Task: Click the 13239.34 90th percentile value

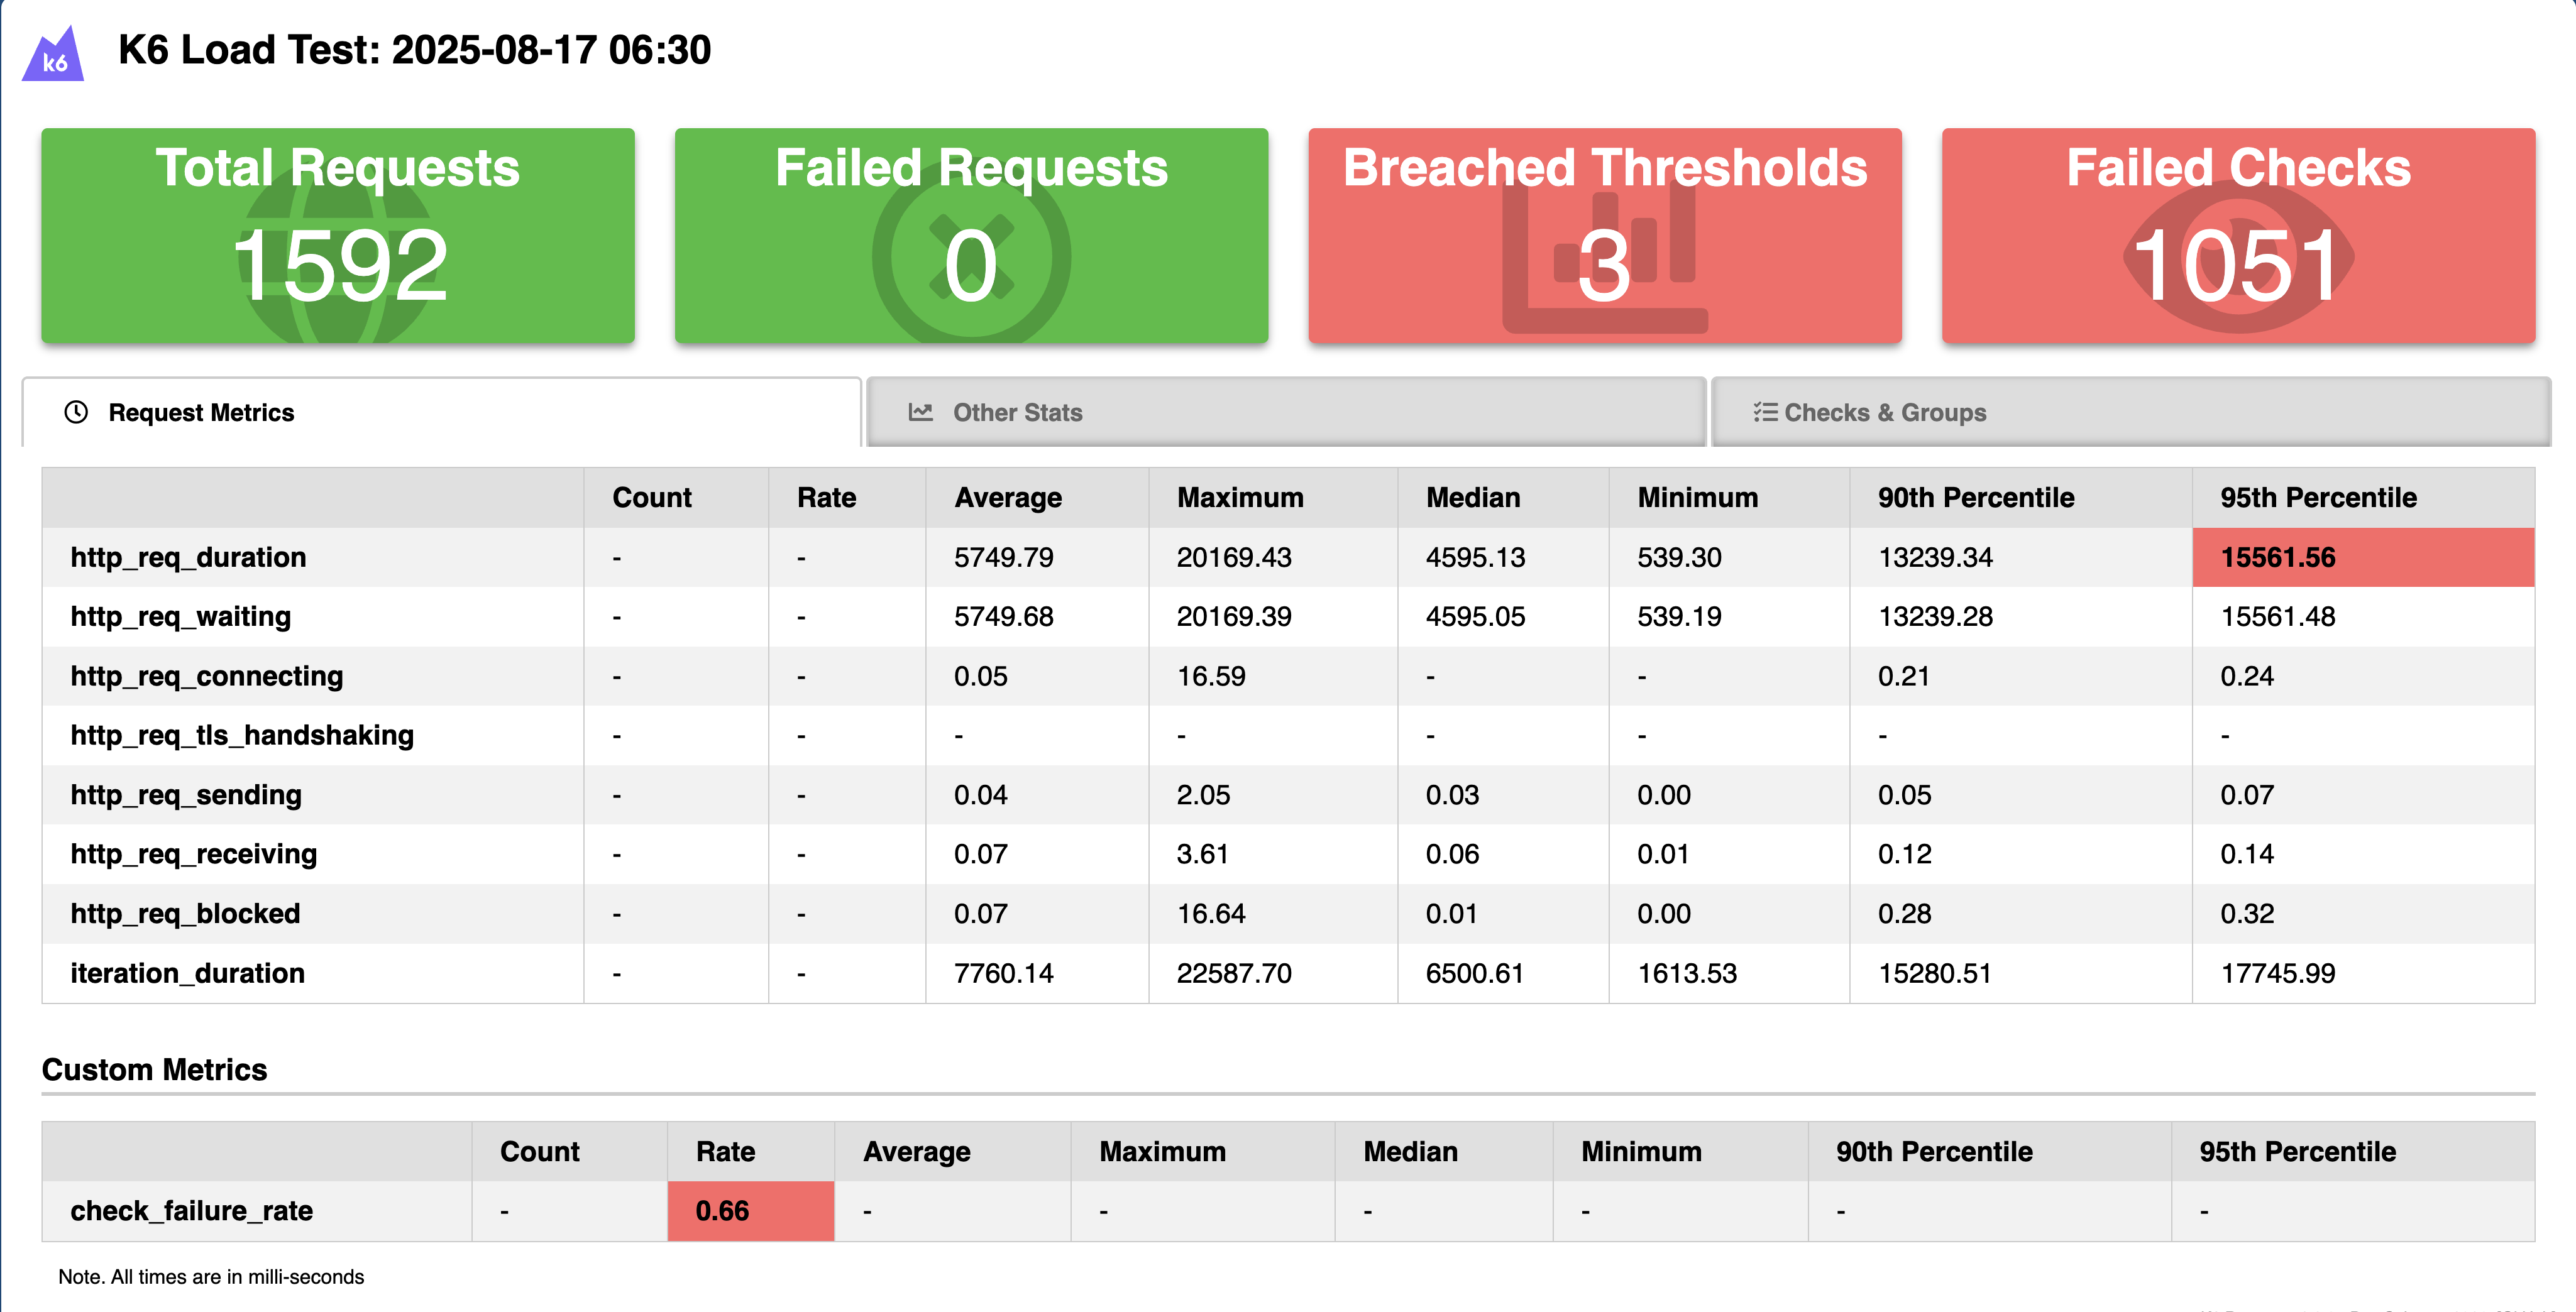Action: click(x=1935, y=557)
